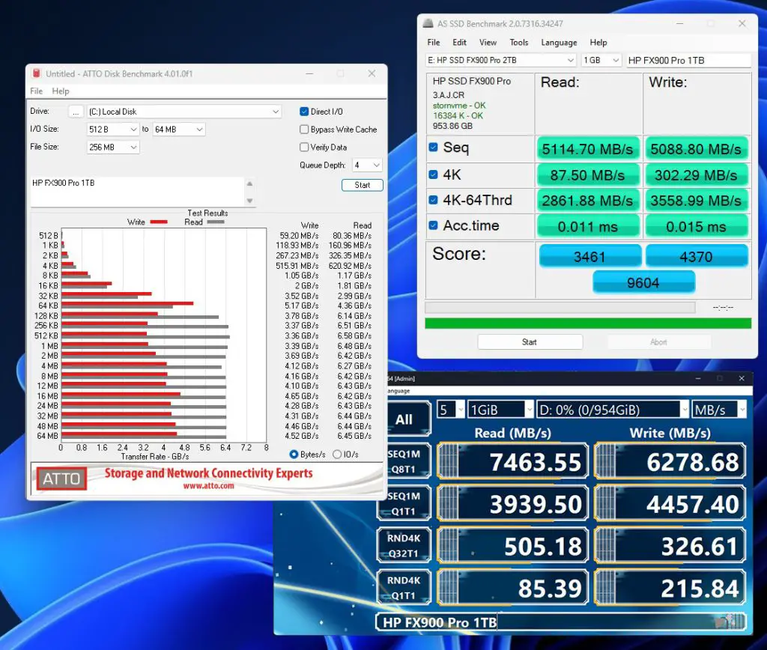Click the Start button in ATTO
Image resolution: width=767 pixels, height=650 pixels.
(362, 185)
